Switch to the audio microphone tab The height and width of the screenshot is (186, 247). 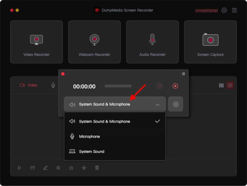(x=53, y=85)
